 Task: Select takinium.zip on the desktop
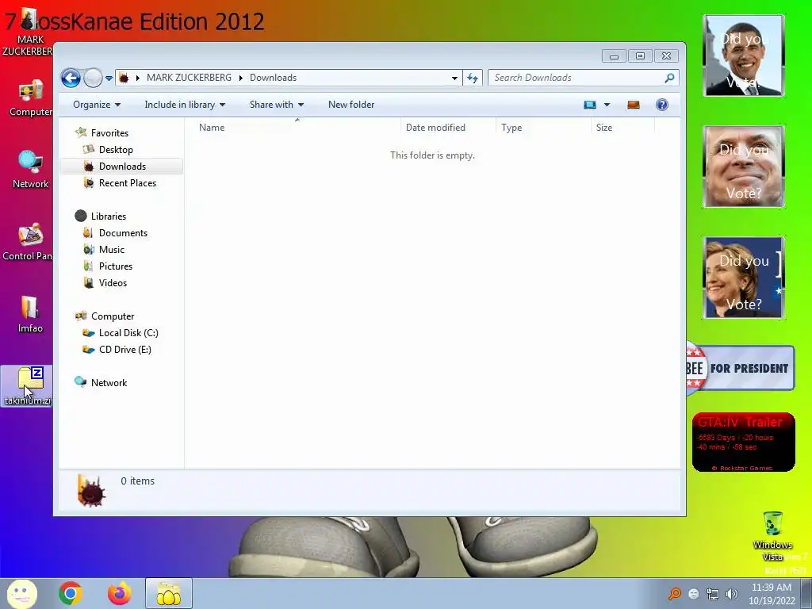[27, 386]
